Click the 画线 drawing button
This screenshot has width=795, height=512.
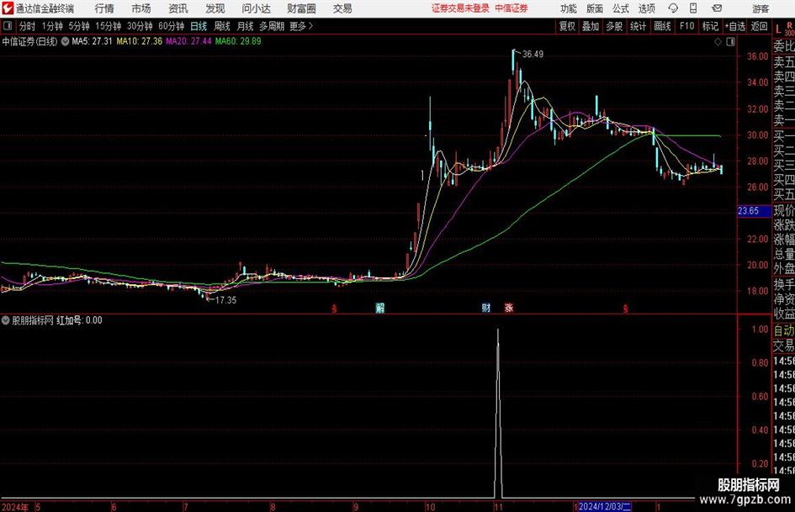(662, 26)
